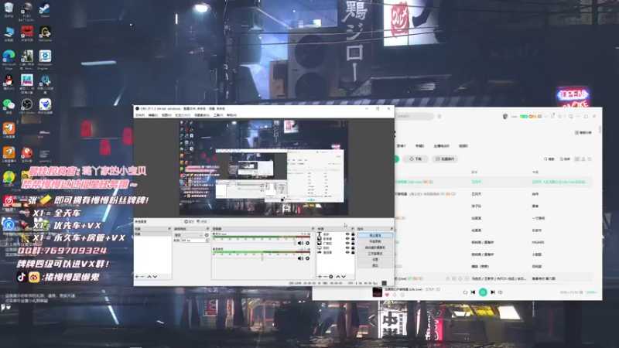619x348 pixels.
Task: Switch to 专辑 tab in music player
Action: (x=419, y=146)
